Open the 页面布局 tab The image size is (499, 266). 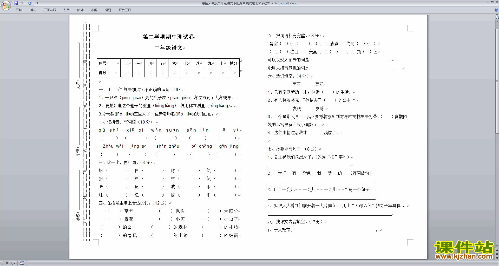click(50, 10)
